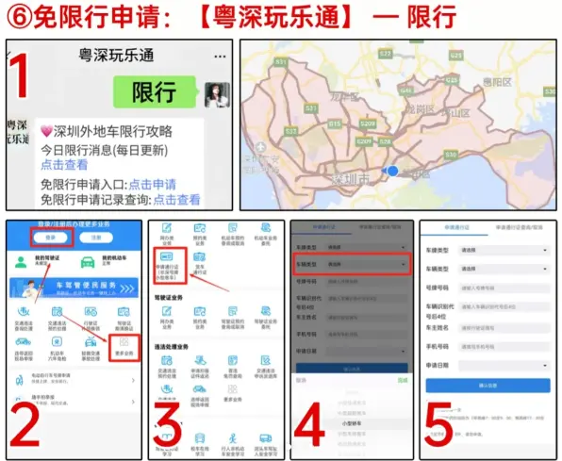Open 车牌类型 dropdown in panel 5
This screenshot has width=562, height=461.
(x=504, y=250)
